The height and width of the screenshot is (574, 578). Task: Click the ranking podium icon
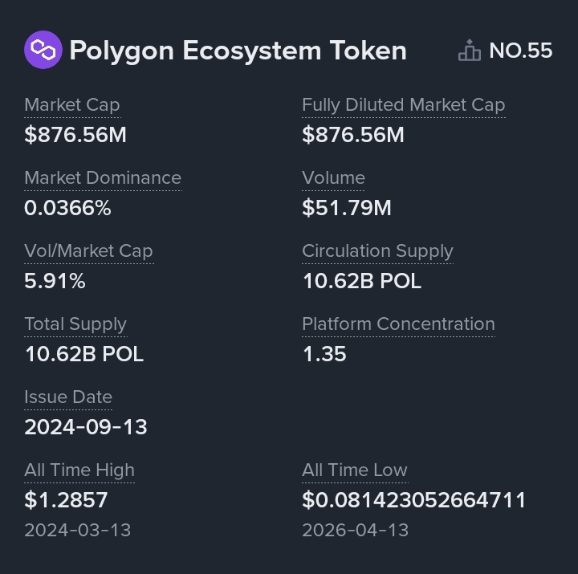pyautogui.click(x=469, y=51)
